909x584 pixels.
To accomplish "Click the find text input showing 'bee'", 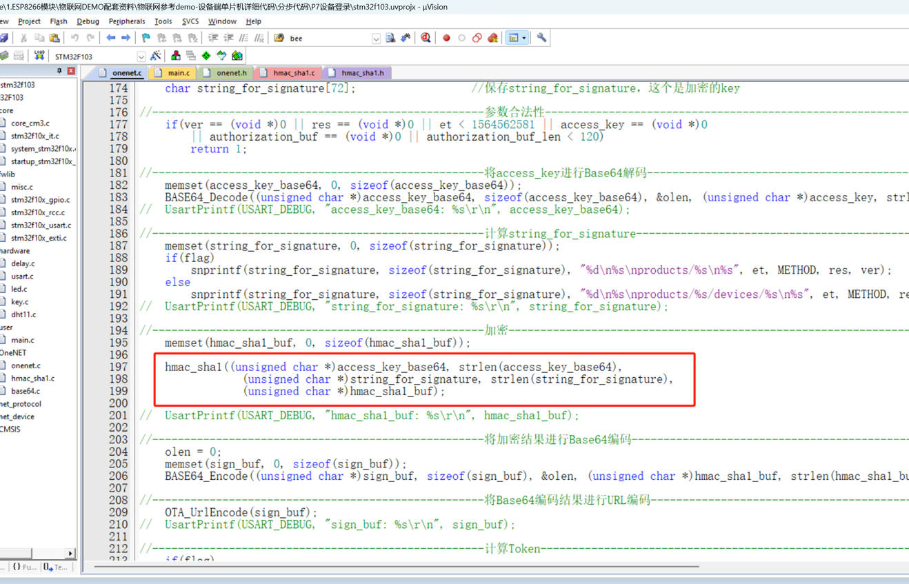I will [330, 39].
